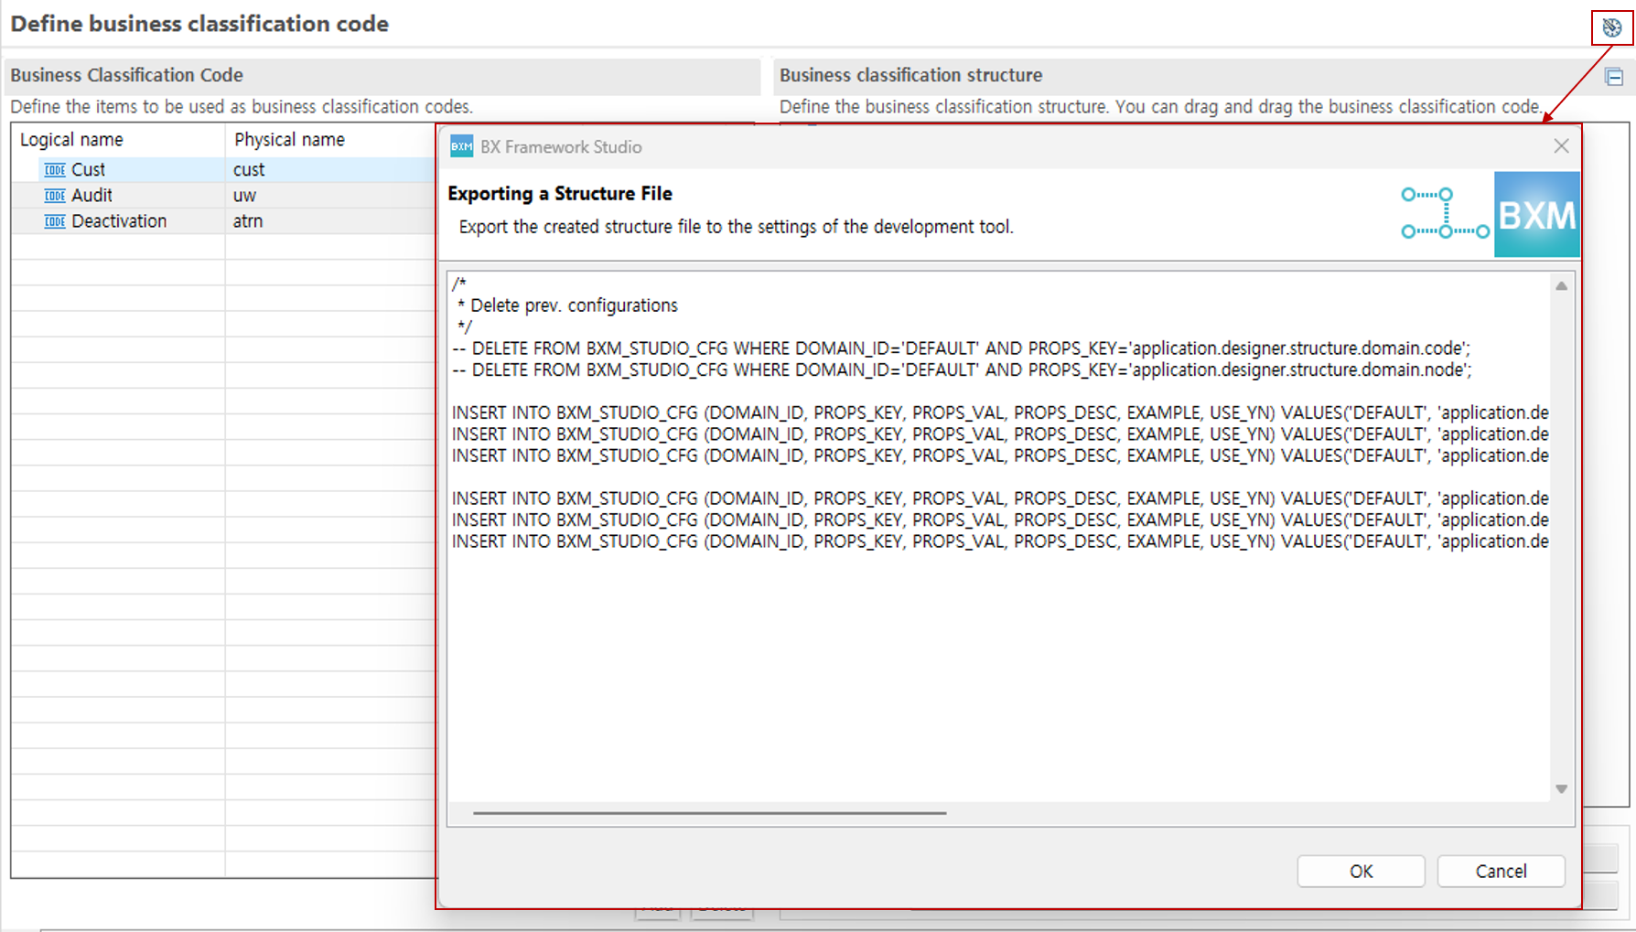1636x932 pixels.
Task: Click the scroll down arrow in SQL text area
Action: tap(1561, 788)
